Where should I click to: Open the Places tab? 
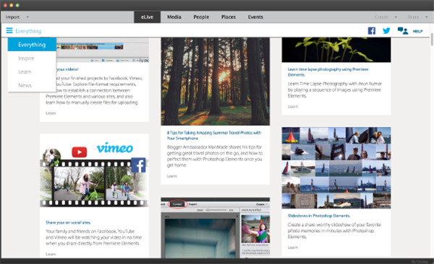click(229, 17)
